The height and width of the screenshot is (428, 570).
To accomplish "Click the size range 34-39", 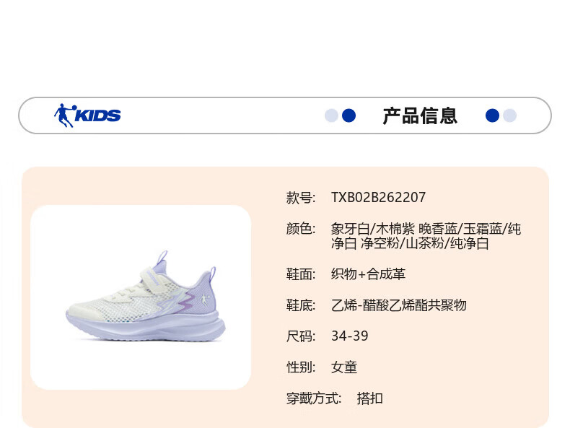I will point(350,336).
